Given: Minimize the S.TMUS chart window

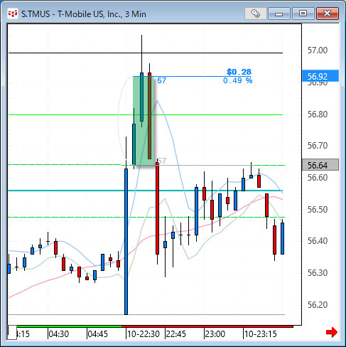Looking at the screenshot, I should [279, 14].
